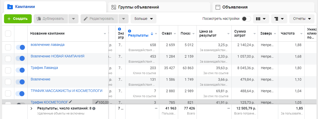The image size is (318, 119).
Task: Click info icon above Результаты header
Action: (130, 31)
